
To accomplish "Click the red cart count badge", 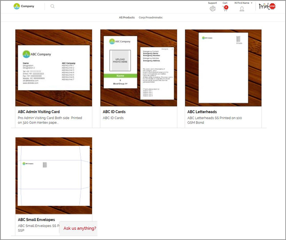I will pos(226,7).
